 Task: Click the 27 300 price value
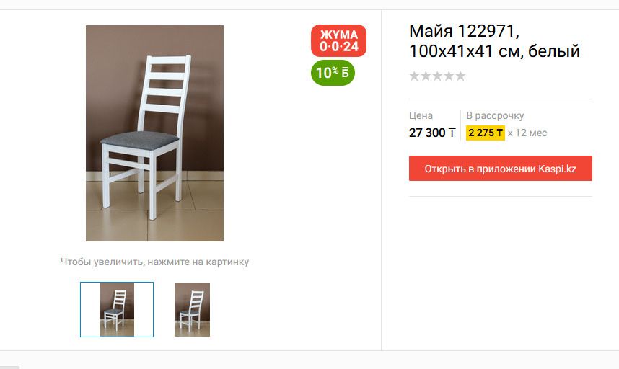pos(427,133)
